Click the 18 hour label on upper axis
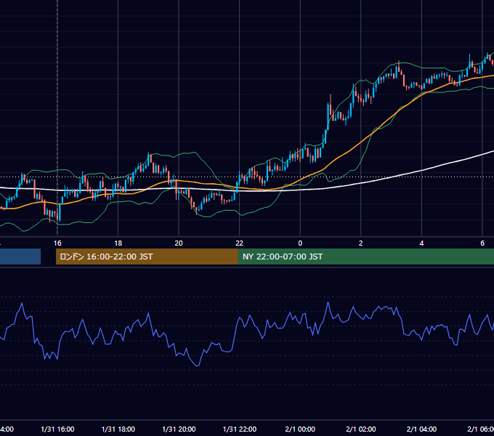 tap(118, 243)
